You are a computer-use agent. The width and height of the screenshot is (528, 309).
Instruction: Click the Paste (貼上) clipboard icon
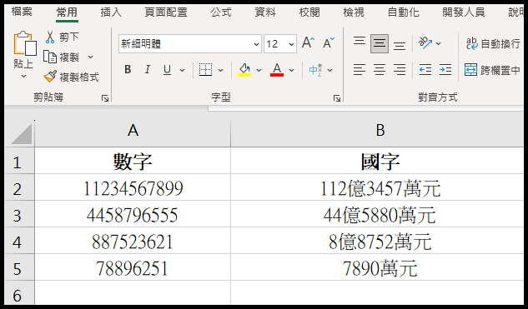pyautogui.click(x=24, y=43)
